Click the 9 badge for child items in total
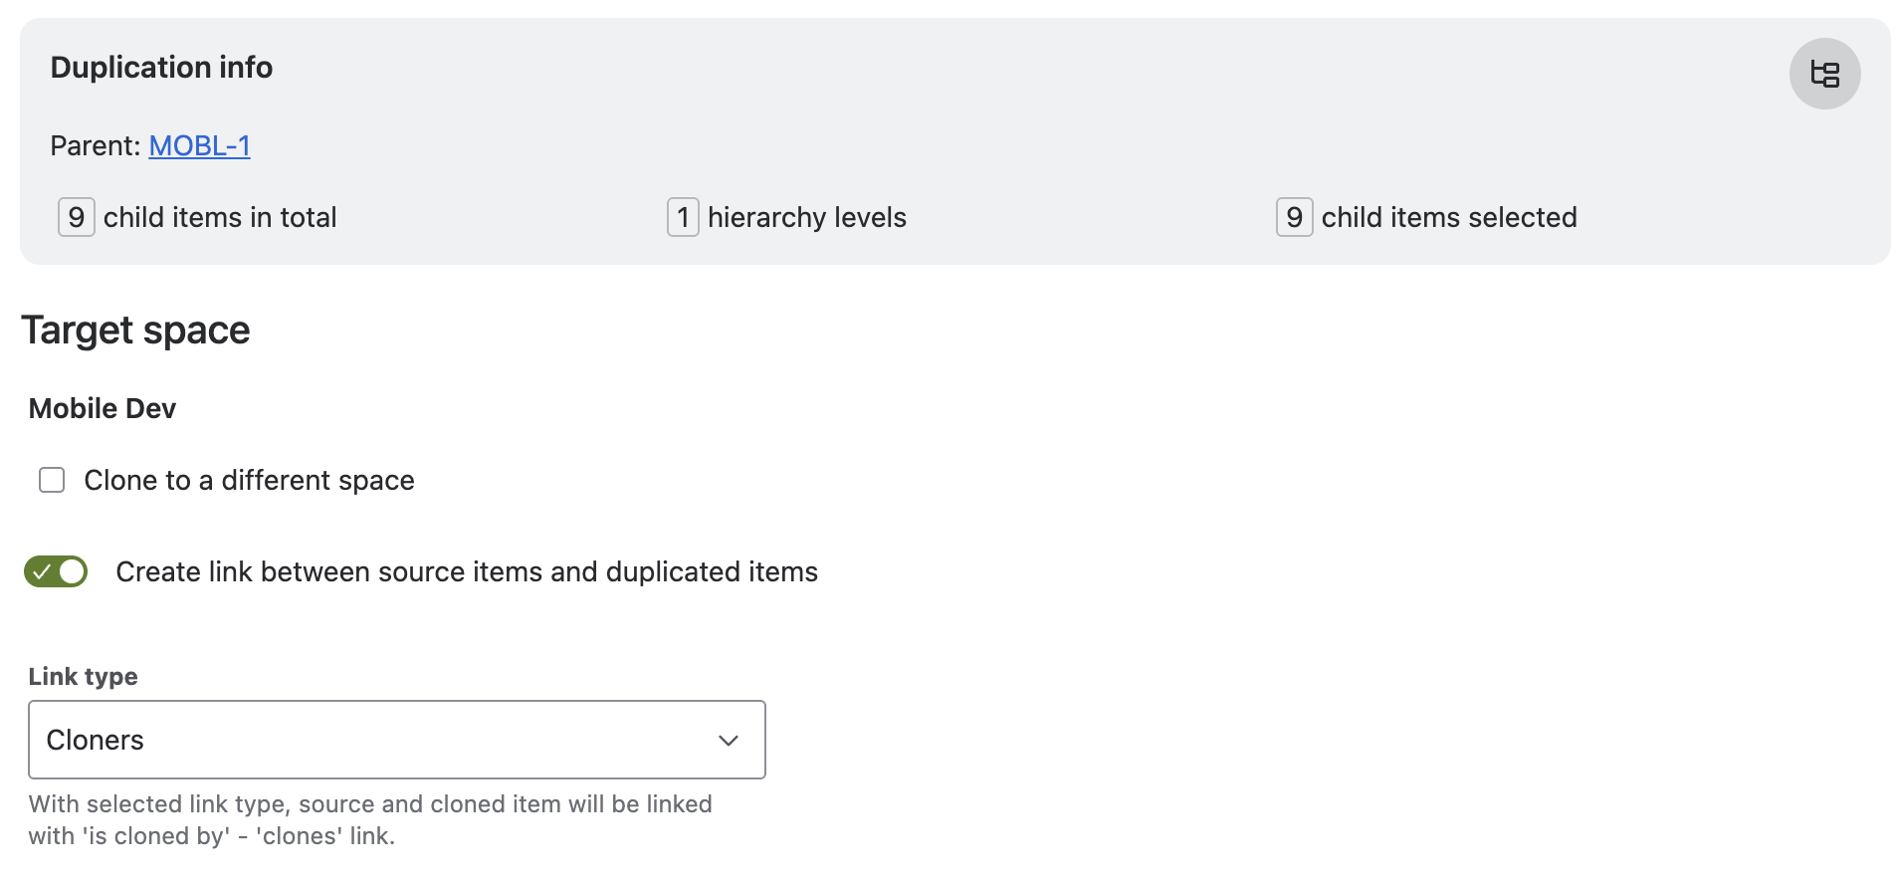Viewport: 1897px width, 884px height. [x=77, y=217]
